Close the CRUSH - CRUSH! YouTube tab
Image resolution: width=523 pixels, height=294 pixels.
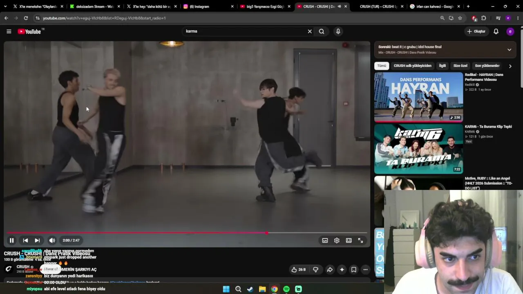point(346,7)
